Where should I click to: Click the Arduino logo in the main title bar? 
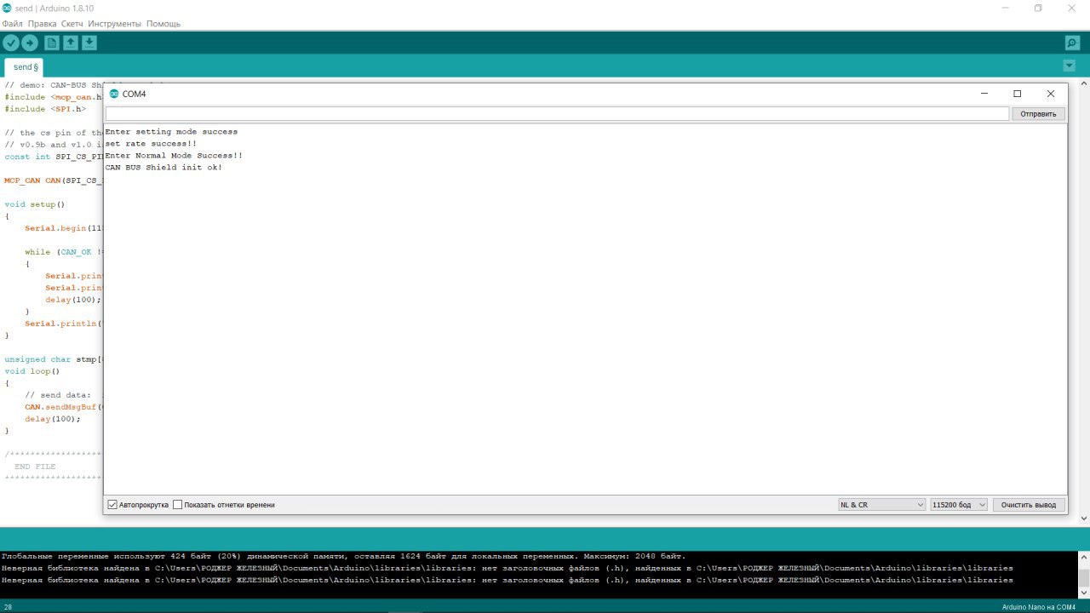coord(7,8)
